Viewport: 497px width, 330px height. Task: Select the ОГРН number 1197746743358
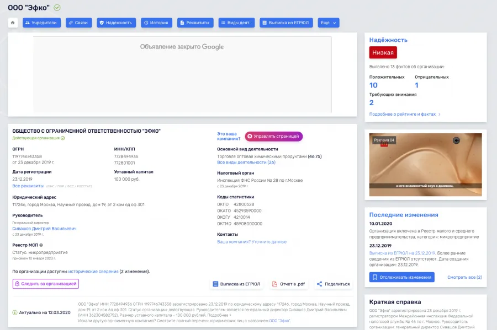coord(27,156)
